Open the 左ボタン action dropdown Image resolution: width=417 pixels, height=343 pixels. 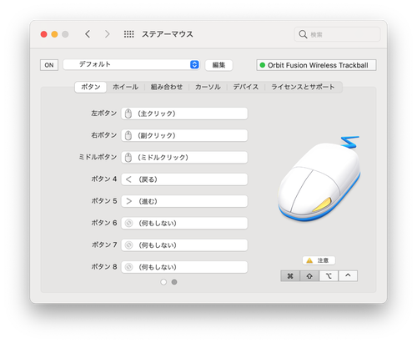pos(184,113)
